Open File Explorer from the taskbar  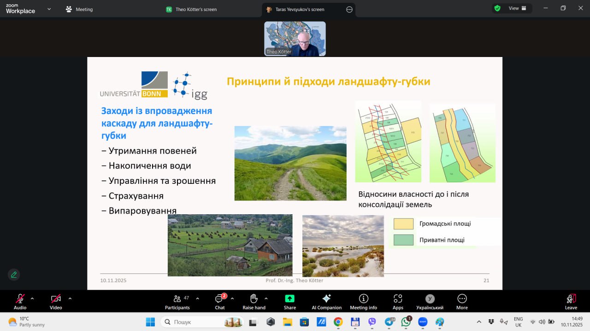pos(288,322)
